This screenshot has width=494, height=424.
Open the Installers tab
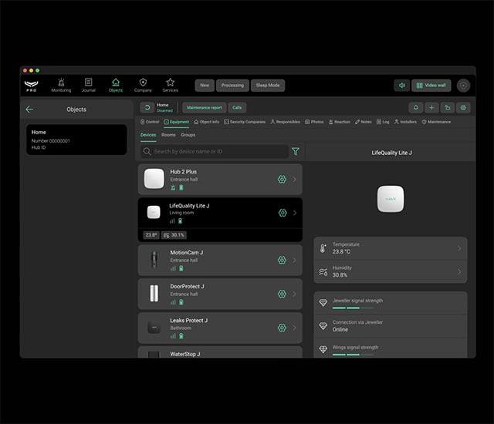point(405,122)
